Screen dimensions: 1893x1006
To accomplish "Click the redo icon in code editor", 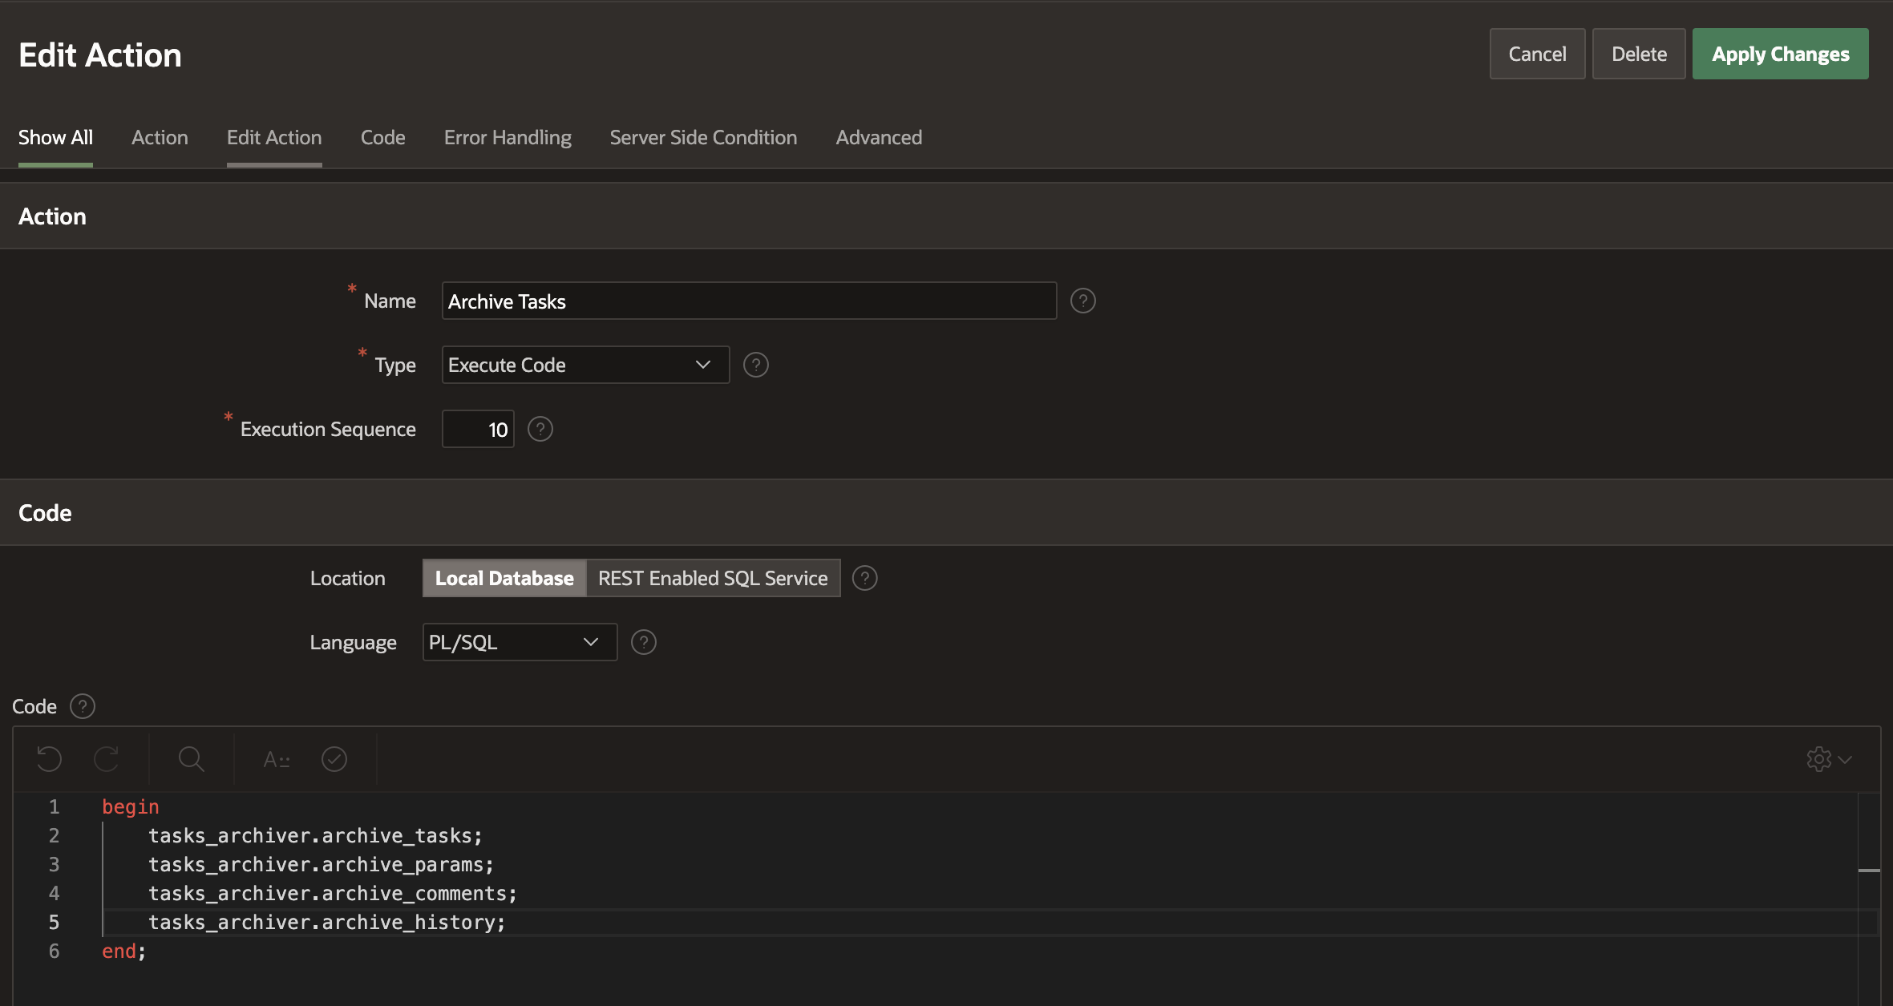I will click(107, 758).
